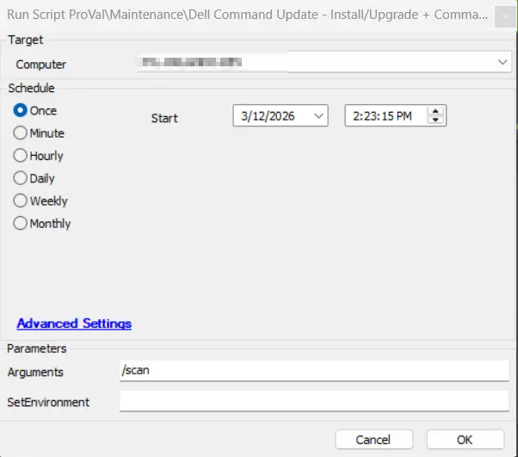The image size is (518, 457).
Task: Open the Start date picker dropdown arrow
Action: 318,115
